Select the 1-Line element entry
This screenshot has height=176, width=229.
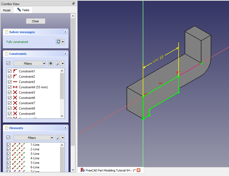pos(35,145)
